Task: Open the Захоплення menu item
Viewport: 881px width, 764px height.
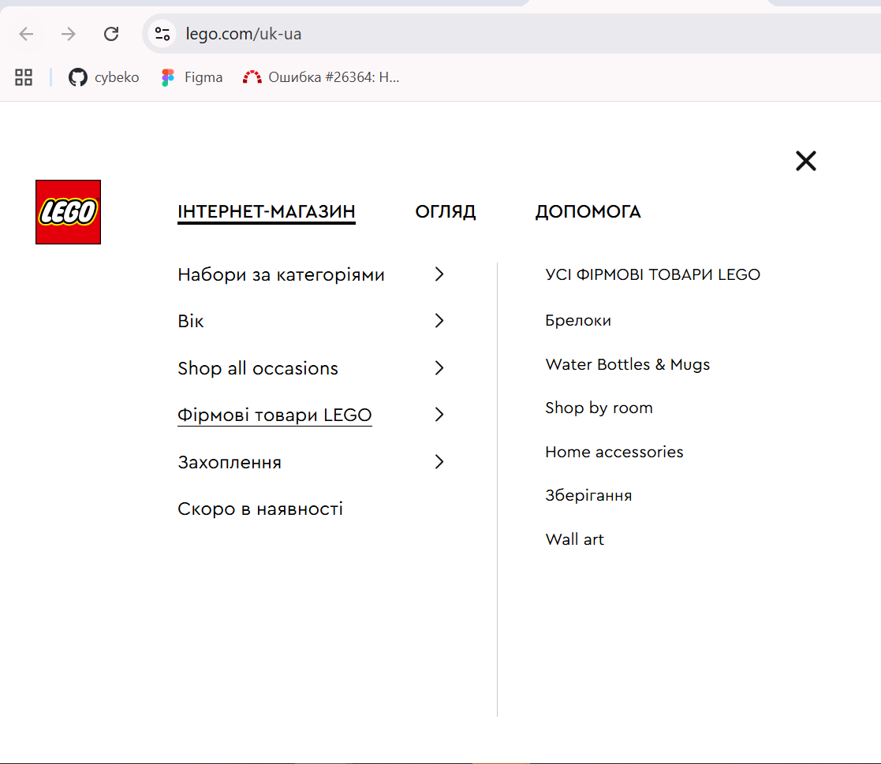Action: 230,462
